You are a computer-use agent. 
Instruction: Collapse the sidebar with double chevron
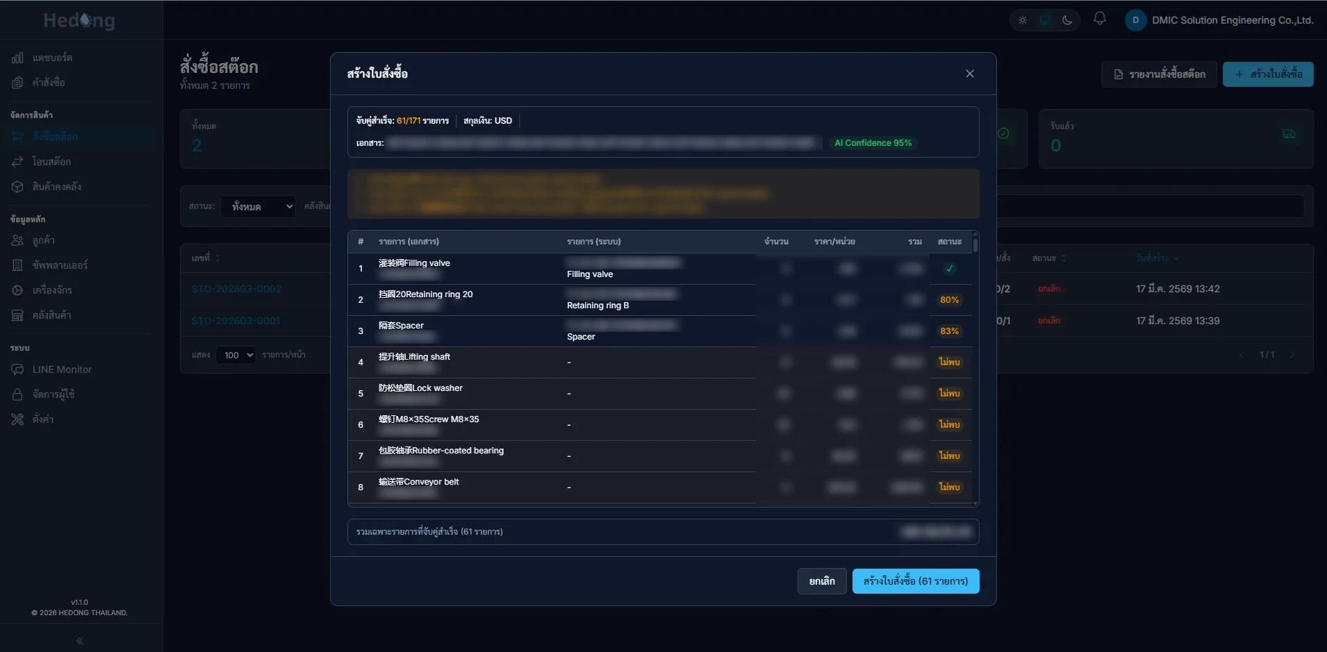point(80,641)
